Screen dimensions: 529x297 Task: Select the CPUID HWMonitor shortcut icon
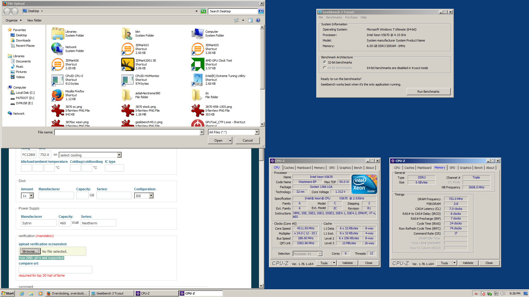[x=128, y=80]
